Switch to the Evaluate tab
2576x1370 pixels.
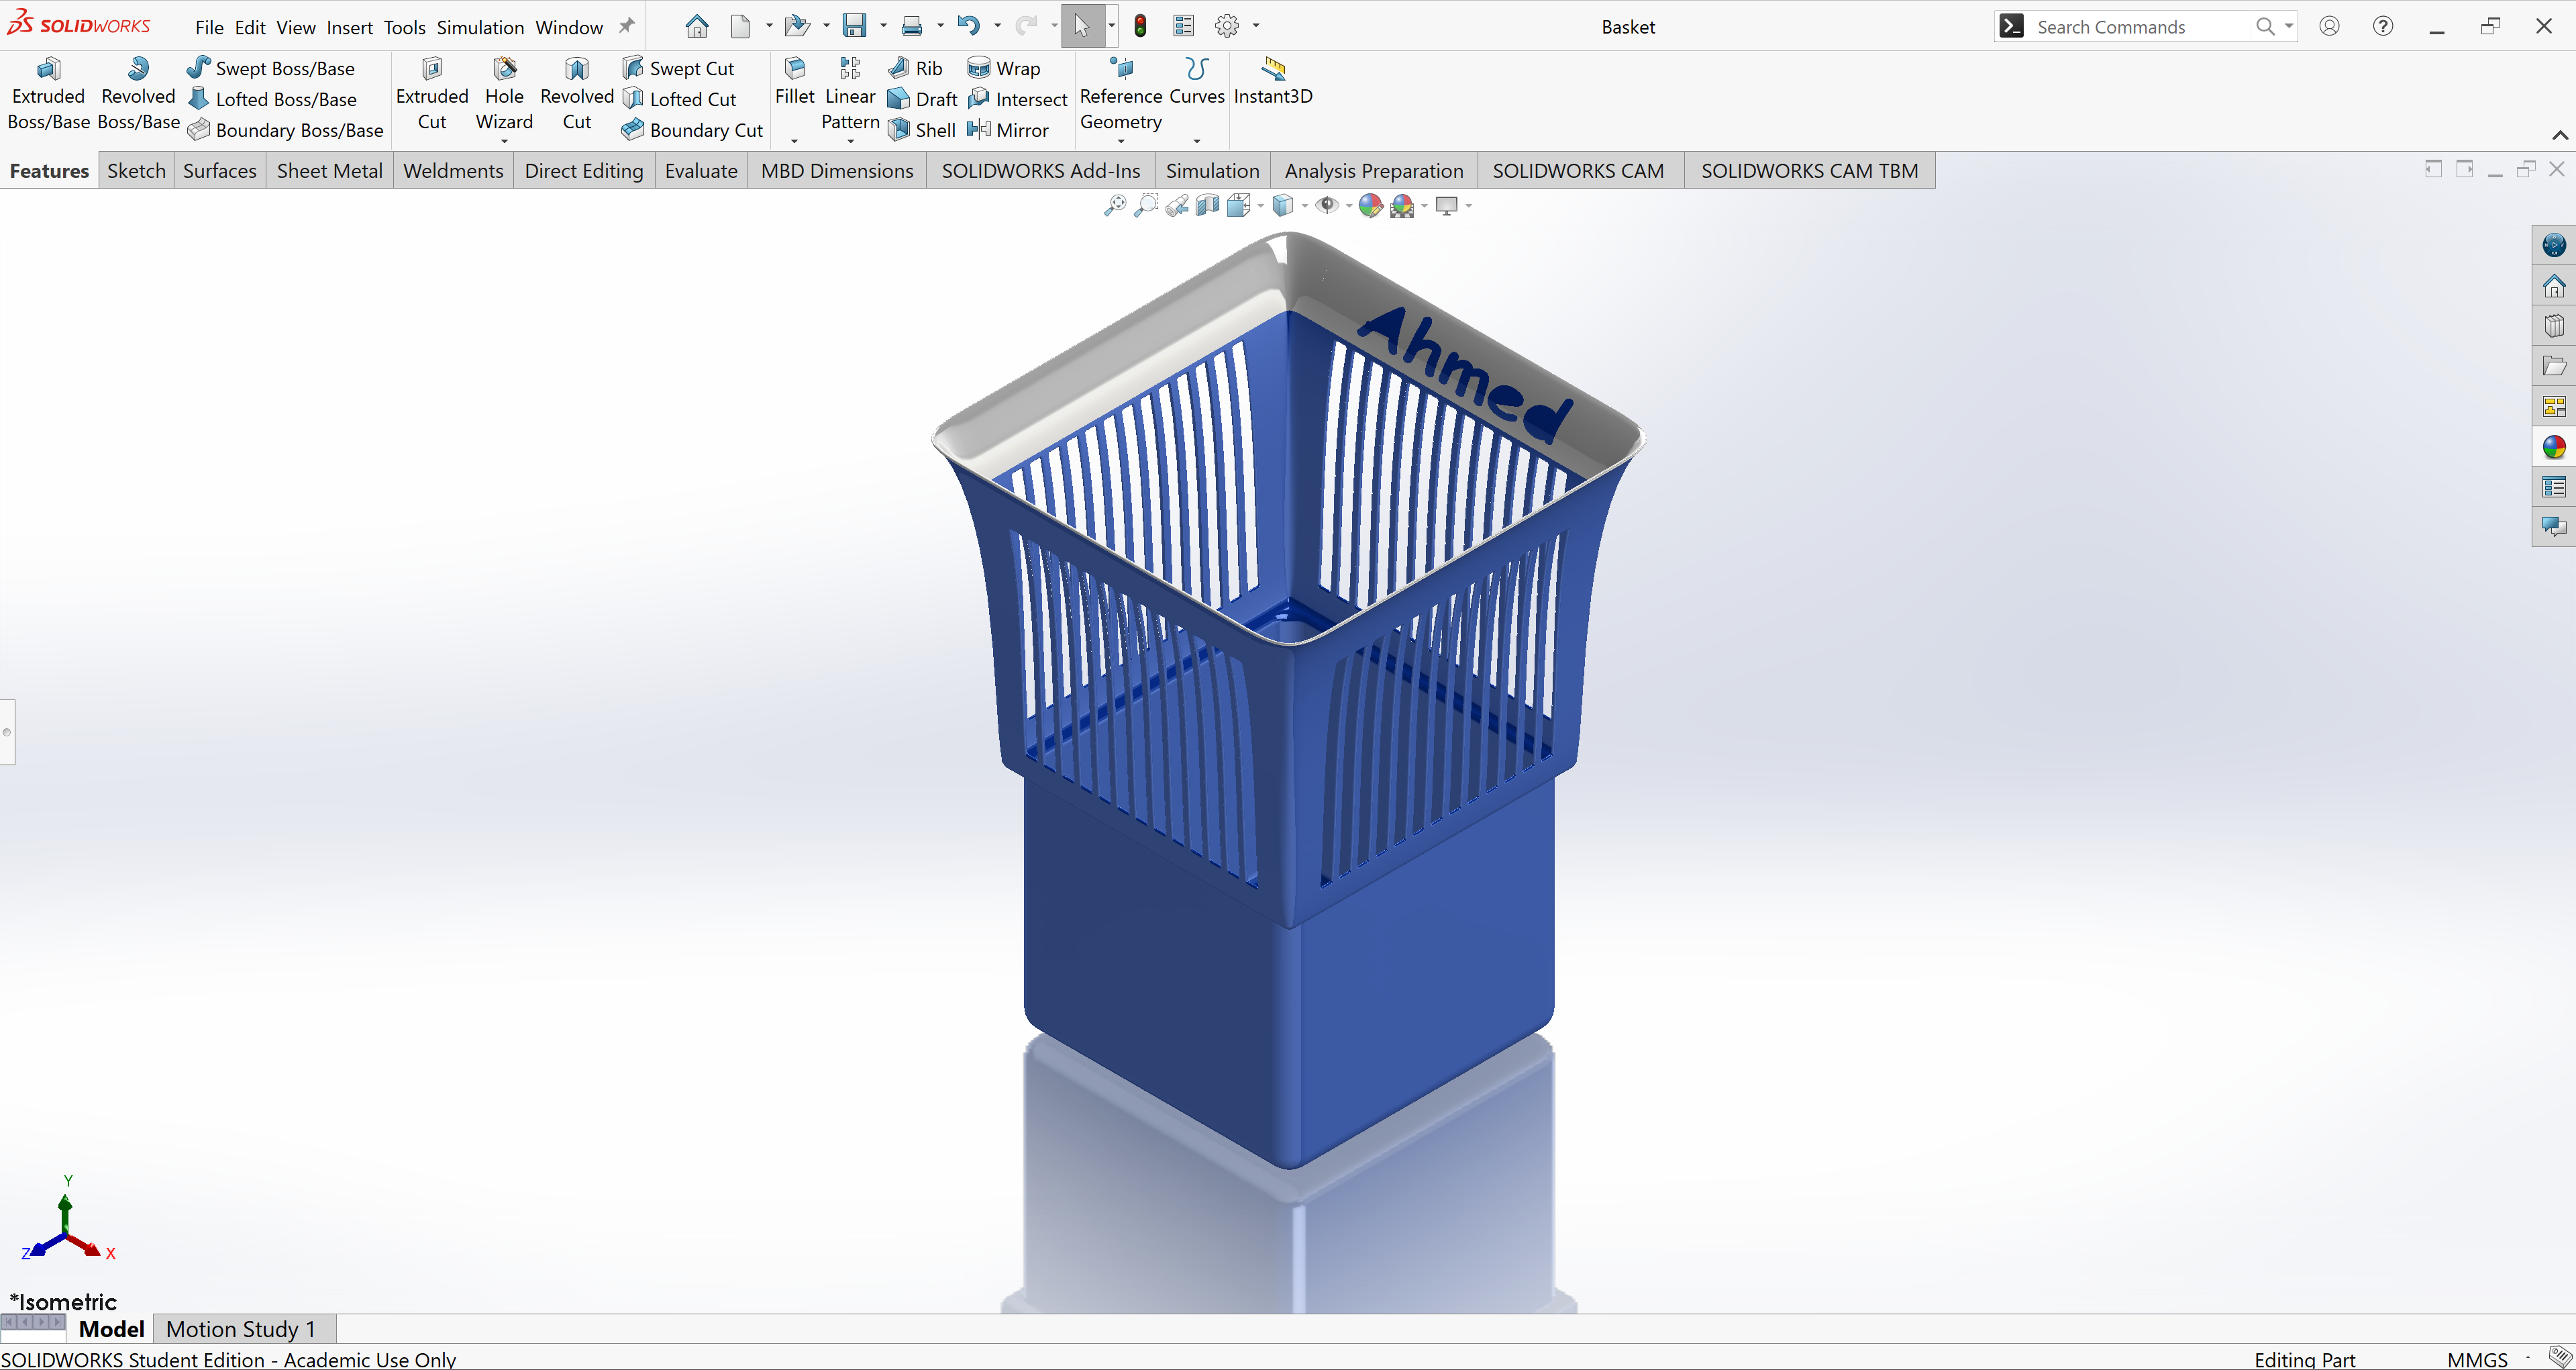(701, 171)
